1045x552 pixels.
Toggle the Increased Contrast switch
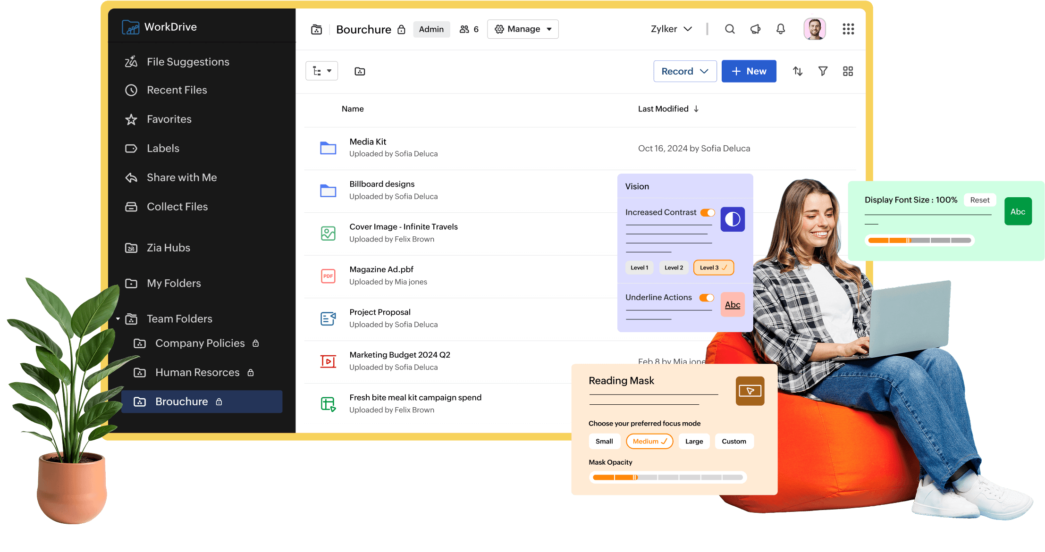coord(708,213)
